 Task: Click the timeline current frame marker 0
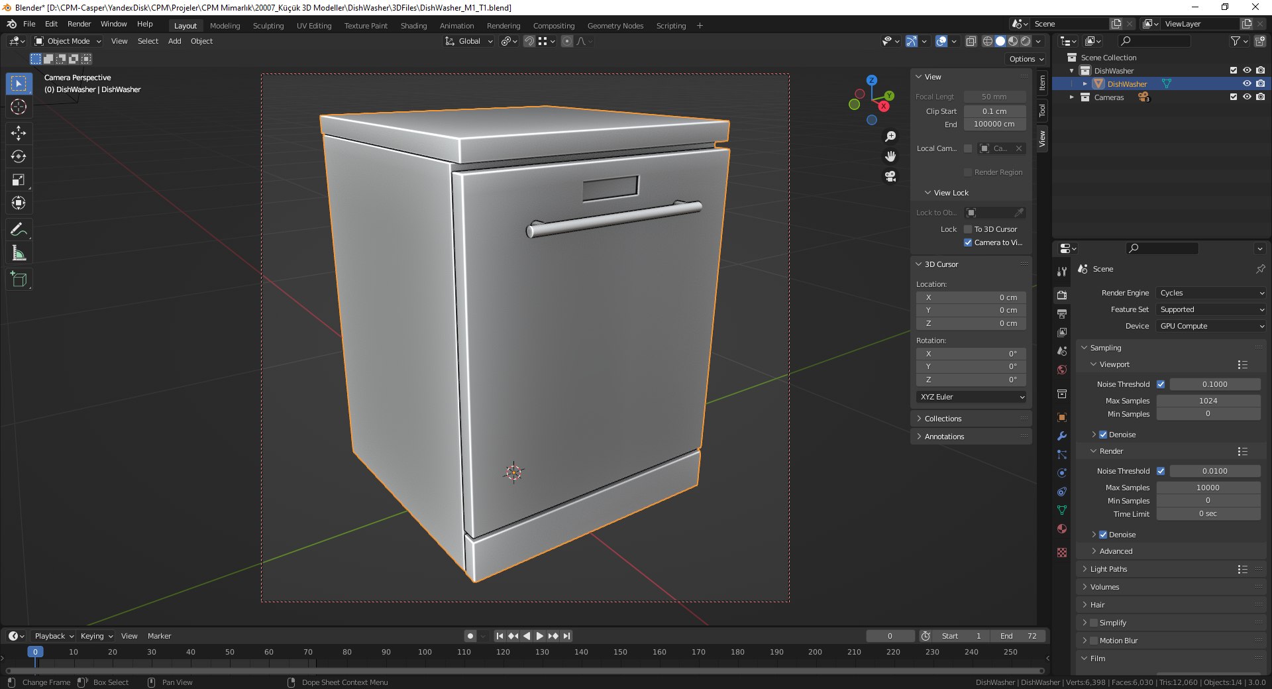pyautogui.click(x=36, y=652)
